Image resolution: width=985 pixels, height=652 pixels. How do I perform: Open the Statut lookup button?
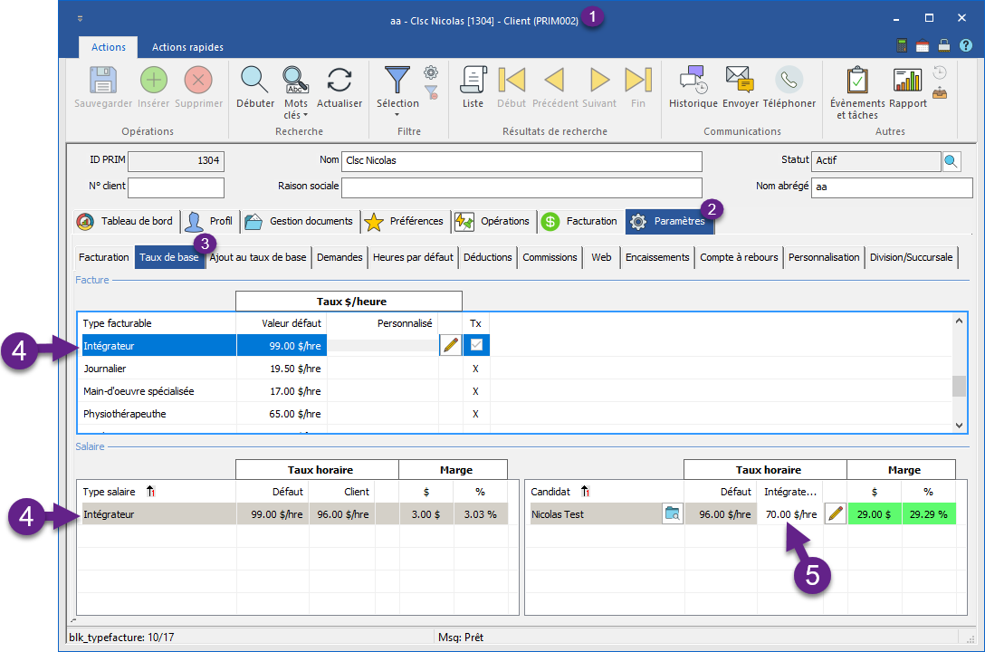(951, 161)
